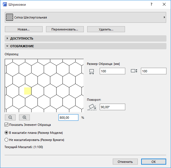
Task: Click the sample height field with 100
Action: click(x=154, y=71)
